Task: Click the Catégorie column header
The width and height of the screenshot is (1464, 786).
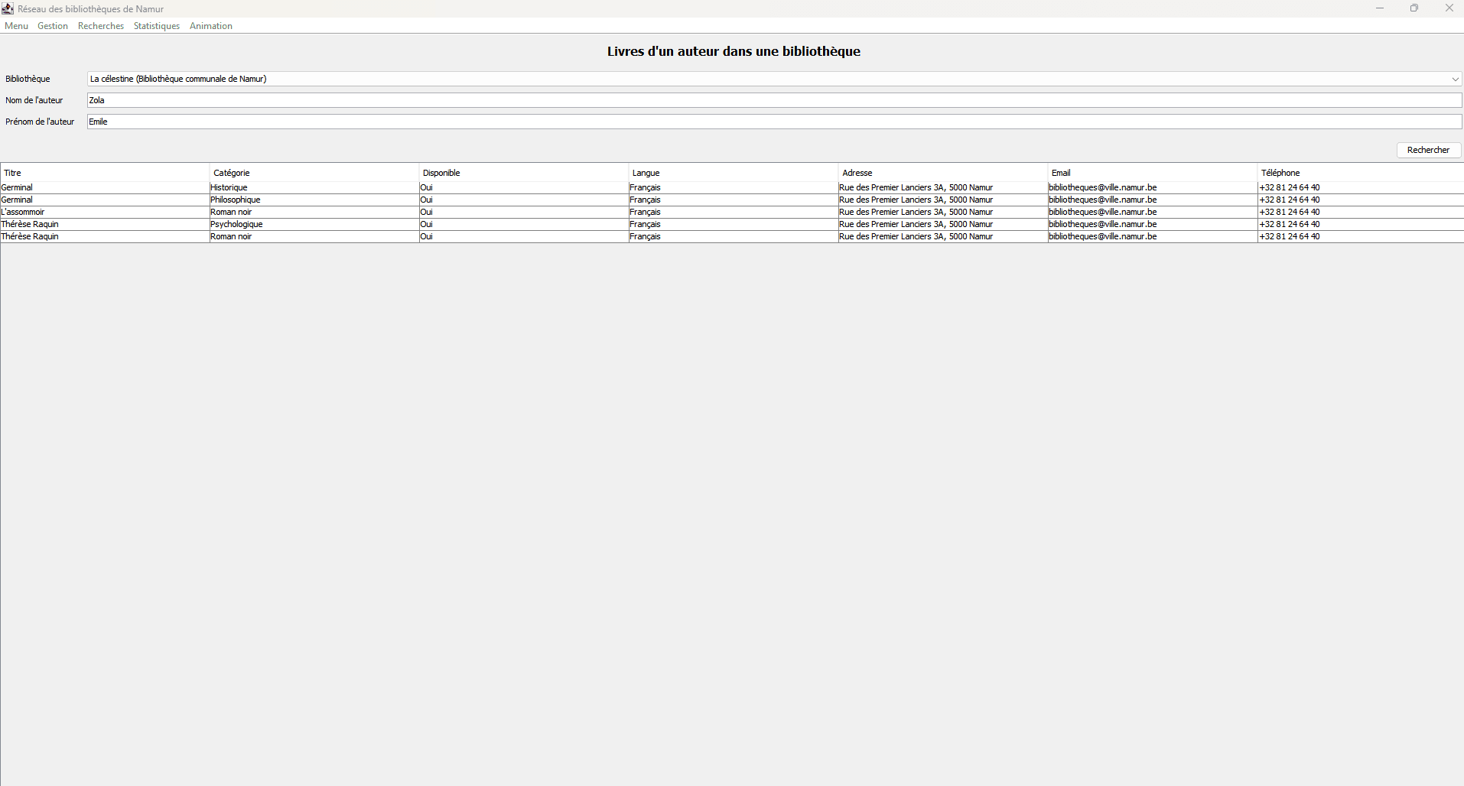Action: click(314, 173)
